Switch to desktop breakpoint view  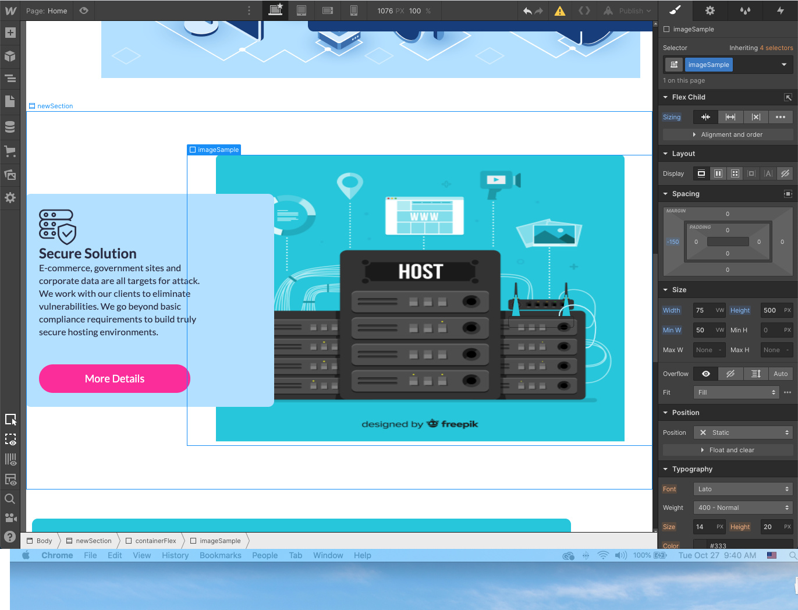tap(275, 10)
